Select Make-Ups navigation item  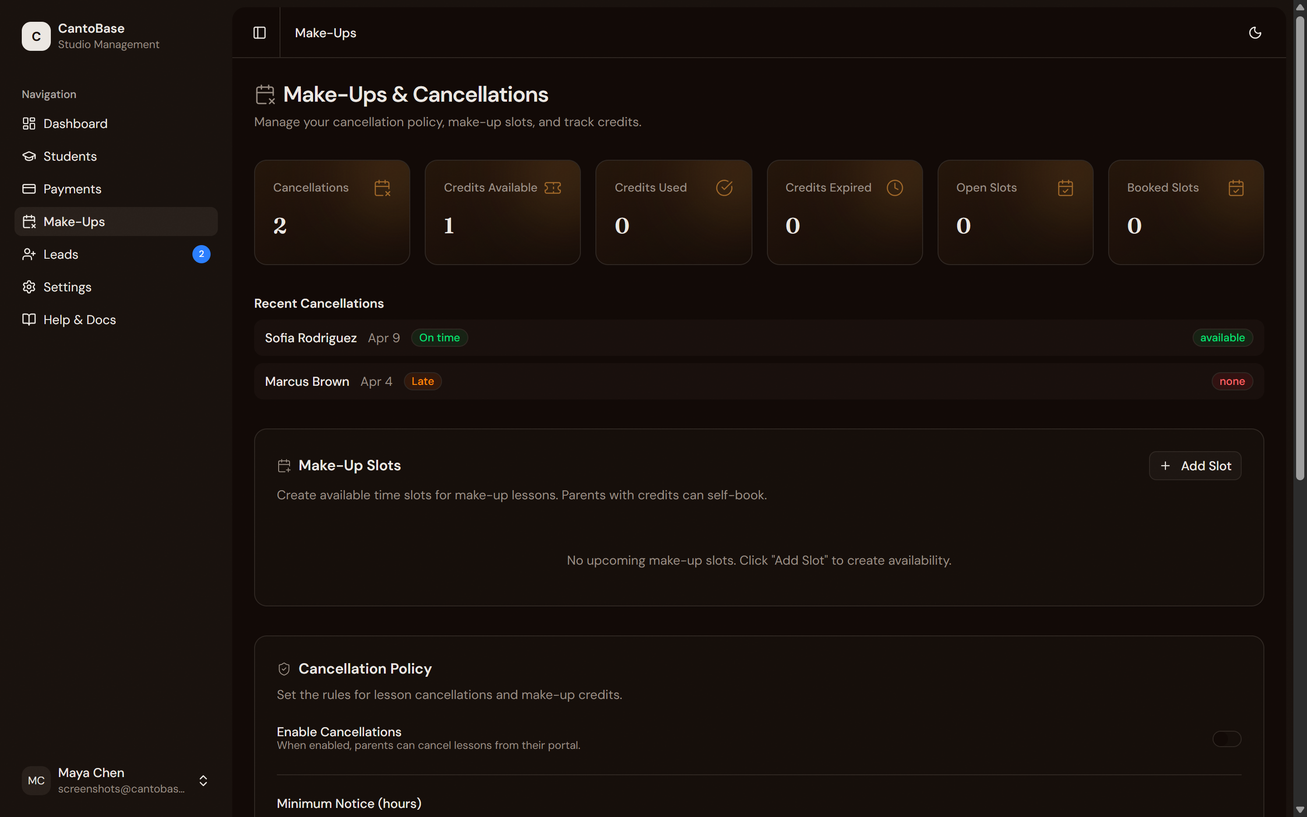(116, 221)
